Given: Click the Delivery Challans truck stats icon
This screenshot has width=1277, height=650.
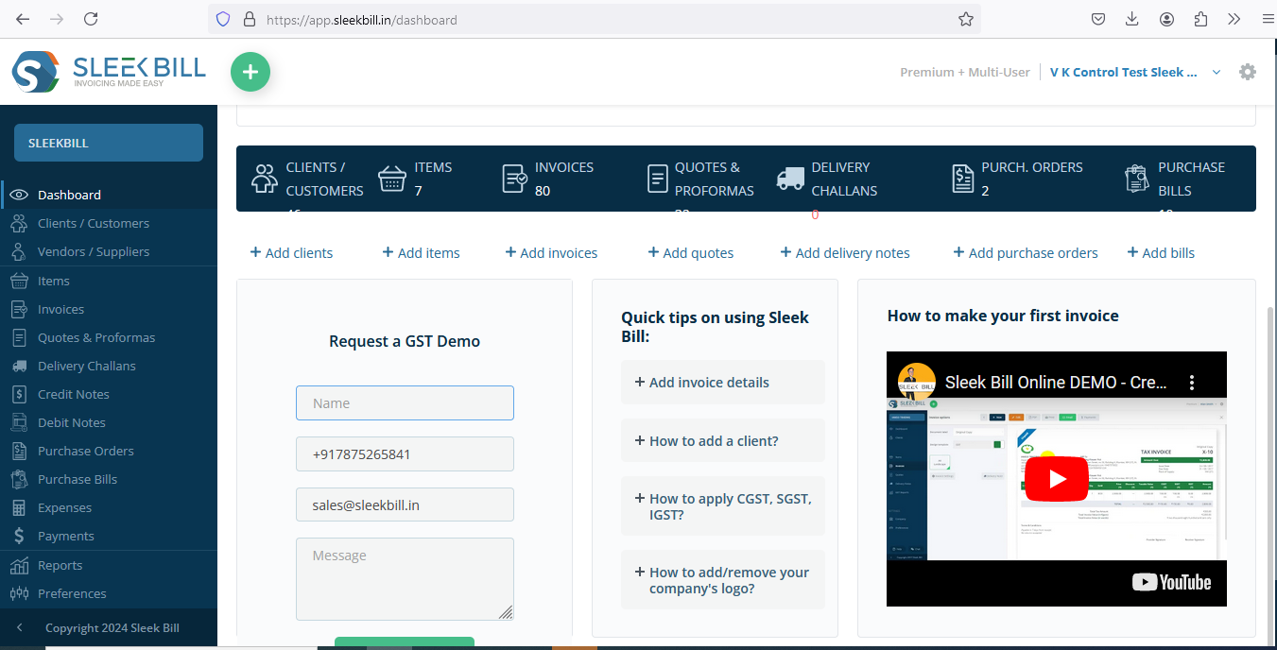Looking at the screenshot, I should click(790, 178).
